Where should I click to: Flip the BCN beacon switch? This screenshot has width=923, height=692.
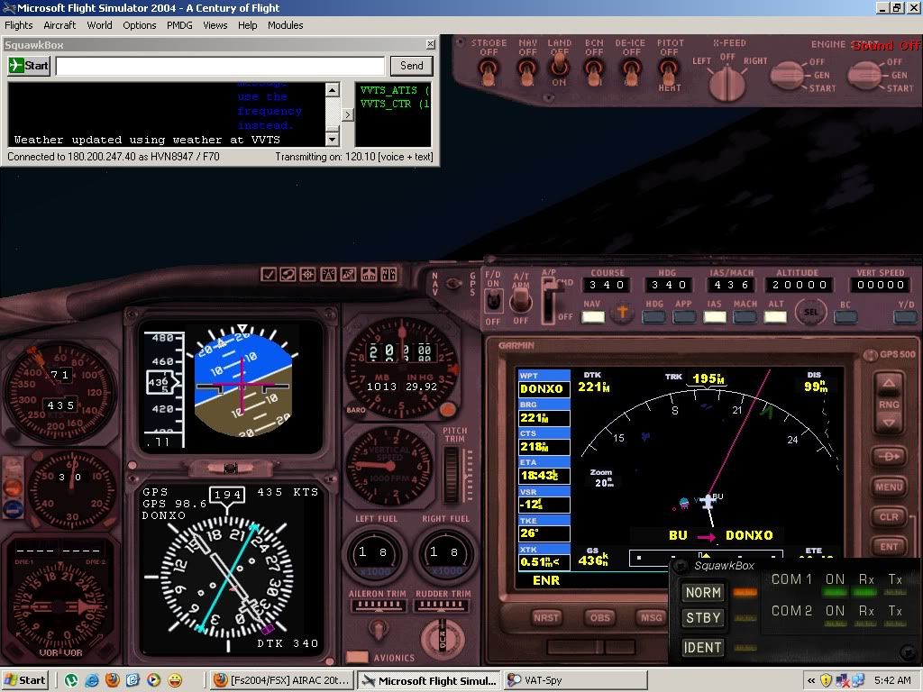tap(594, 72)
